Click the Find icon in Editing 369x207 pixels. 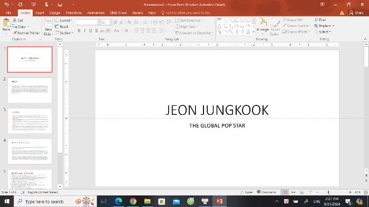point(316,20)
